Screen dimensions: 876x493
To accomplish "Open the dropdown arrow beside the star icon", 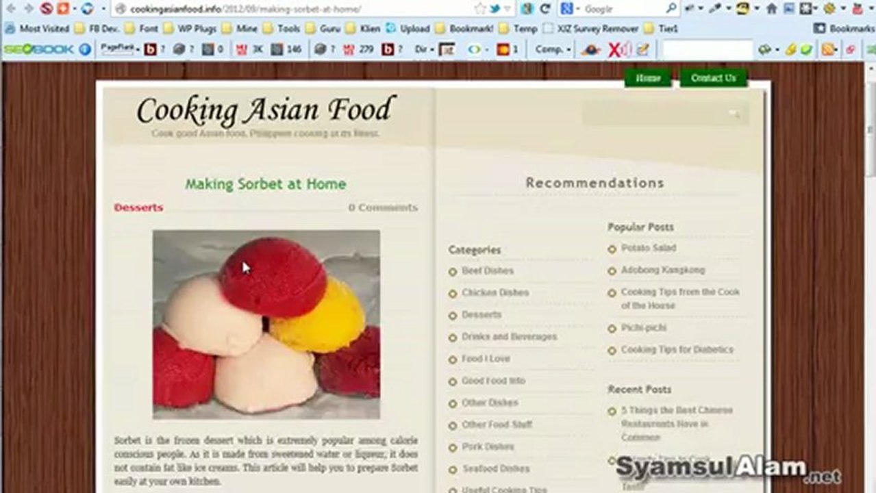I will click(x=507, y=9).
